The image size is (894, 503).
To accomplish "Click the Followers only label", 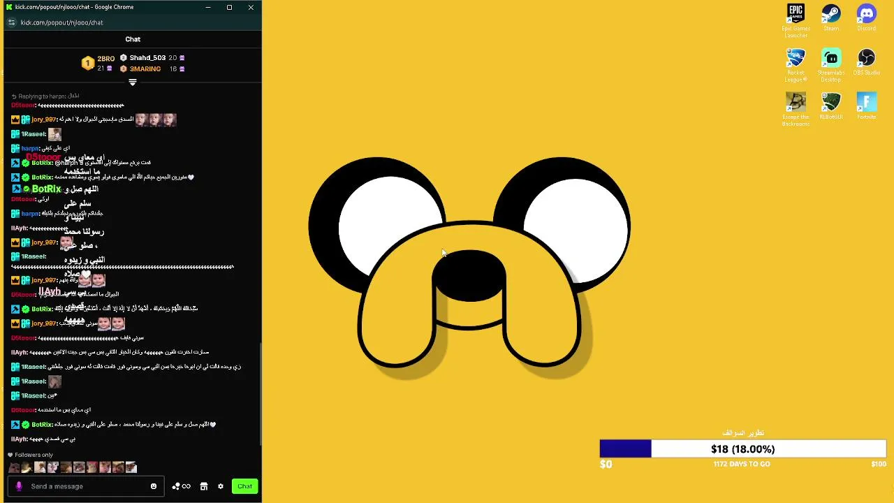I will (x=34, y=455).
